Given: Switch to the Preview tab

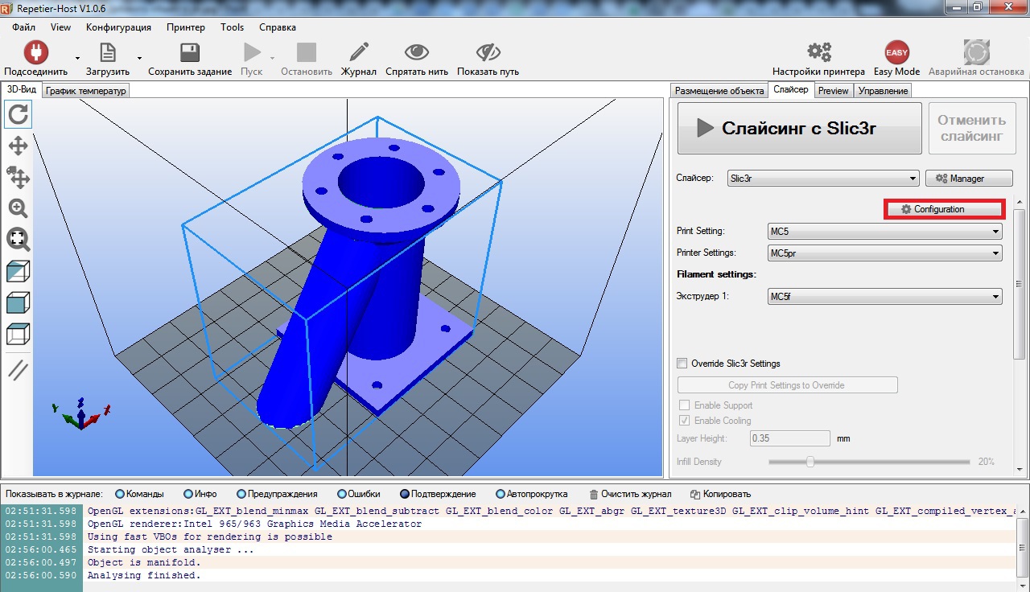Looking at the screenshot, I should (833, 91).
